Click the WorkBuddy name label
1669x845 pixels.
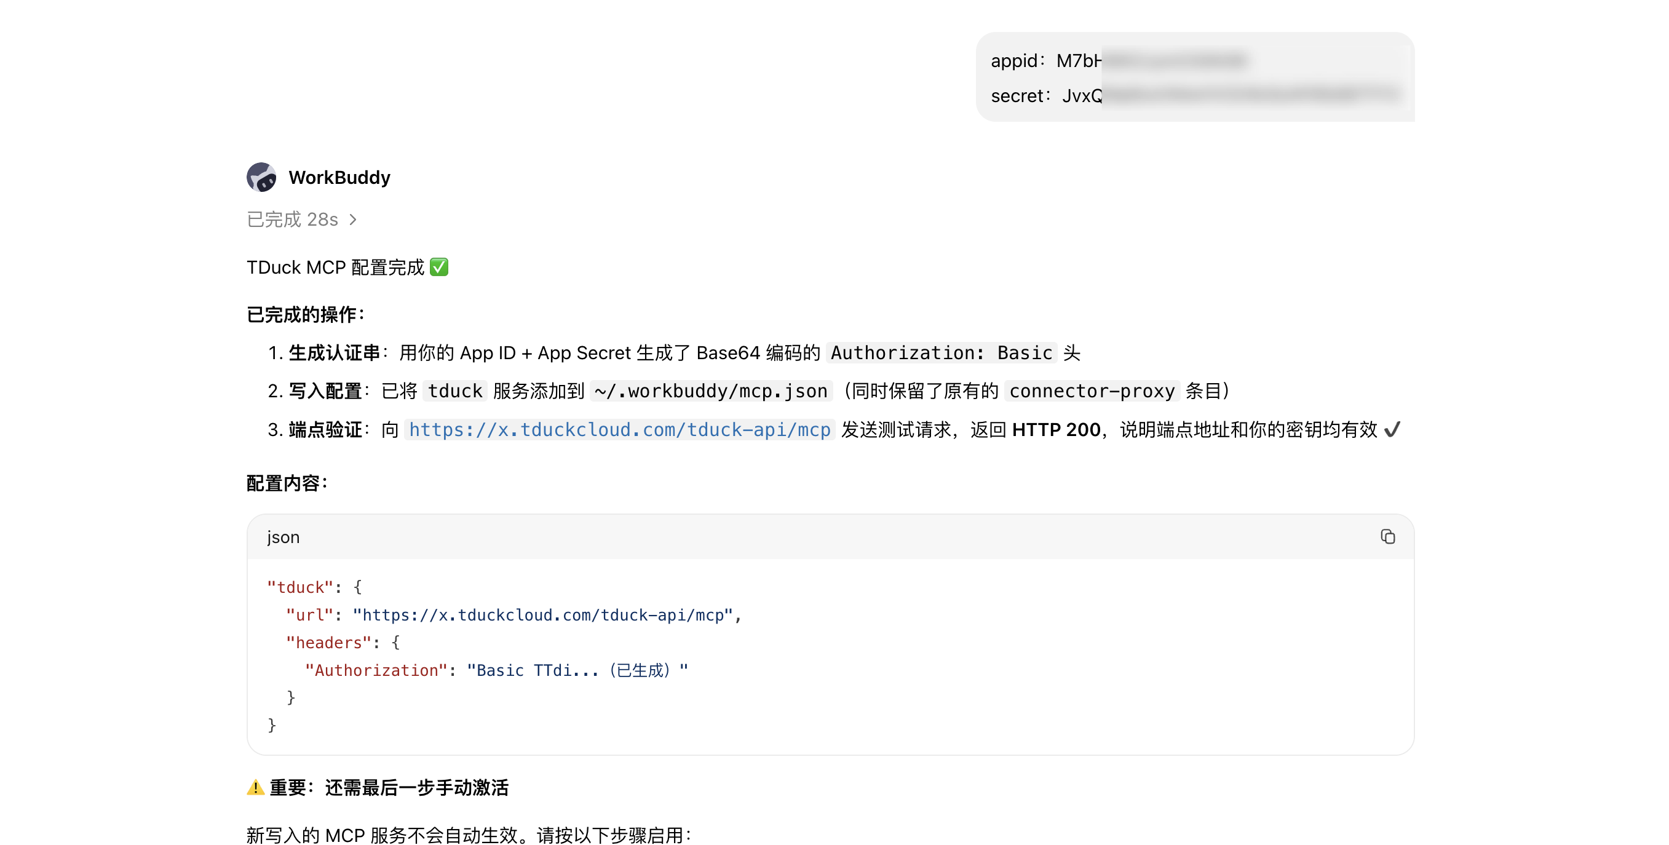click(339, 177)
